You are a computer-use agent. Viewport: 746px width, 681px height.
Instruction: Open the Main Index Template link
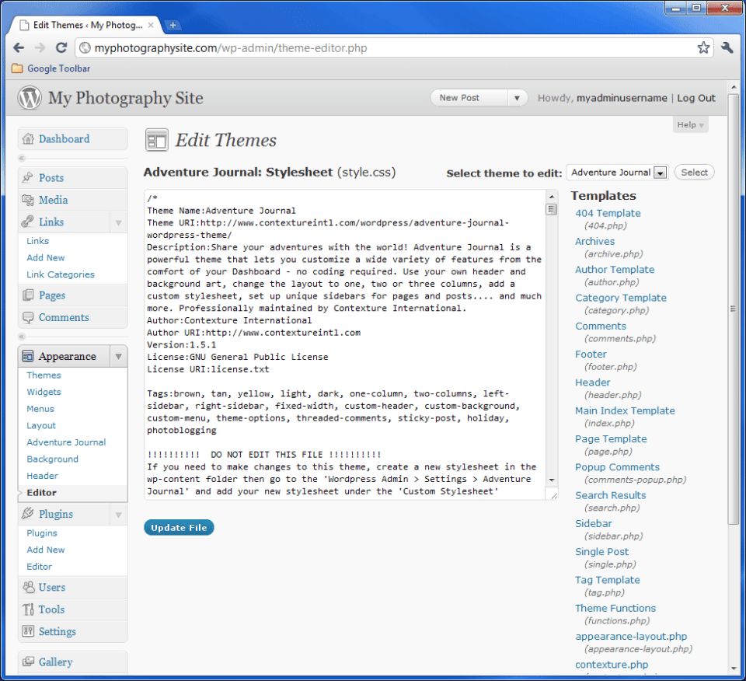[625, 410]
